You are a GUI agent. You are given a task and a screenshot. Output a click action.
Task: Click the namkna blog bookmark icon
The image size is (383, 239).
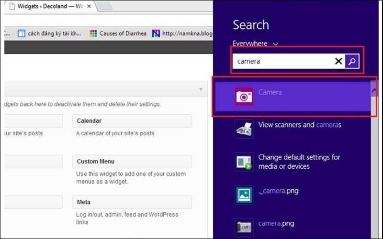point(156,33)
